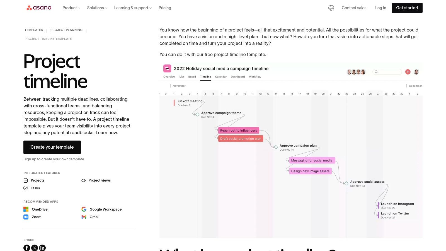Click the Zoom app icon
This screenshot has width=446, height=251.
[x=26, y=217]
